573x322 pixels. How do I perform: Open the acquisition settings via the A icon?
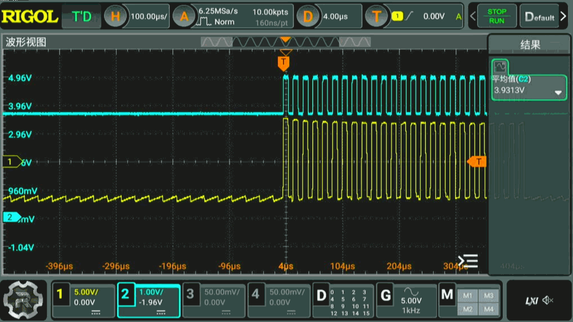click(x=184, y=16)
